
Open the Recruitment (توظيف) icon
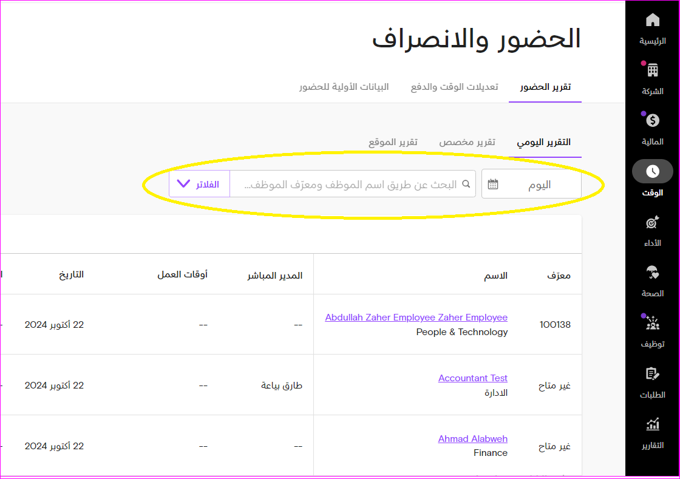pos(653,324)
